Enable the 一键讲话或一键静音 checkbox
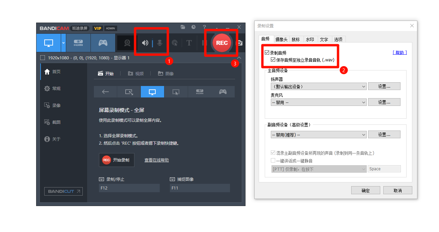Image resolution: width=439 pixels, height=232 pixels. tap(273, 161)
